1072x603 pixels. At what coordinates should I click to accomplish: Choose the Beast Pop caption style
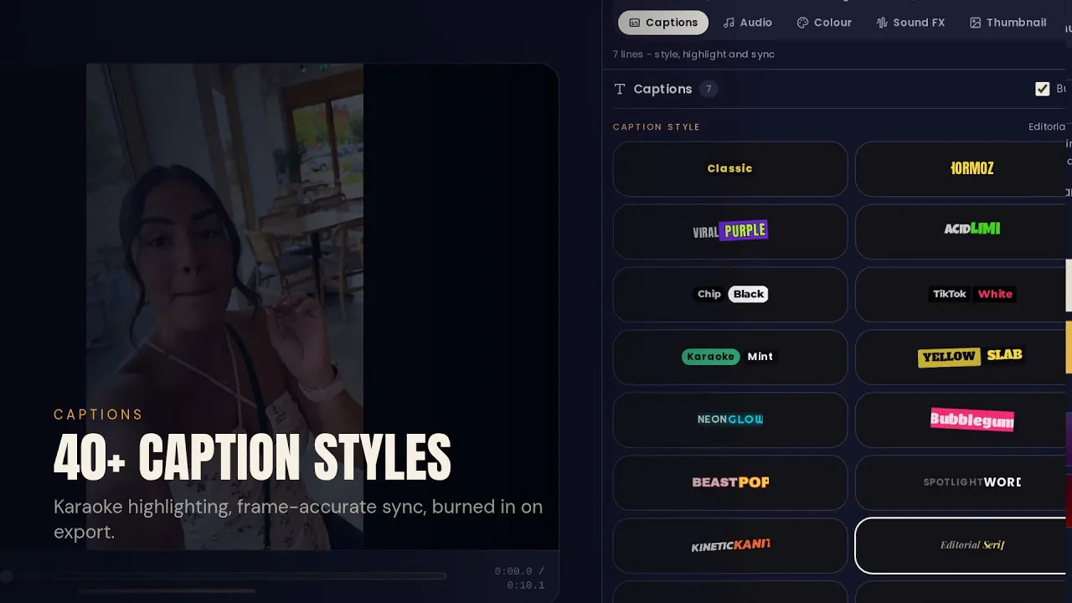click(730, 482)
